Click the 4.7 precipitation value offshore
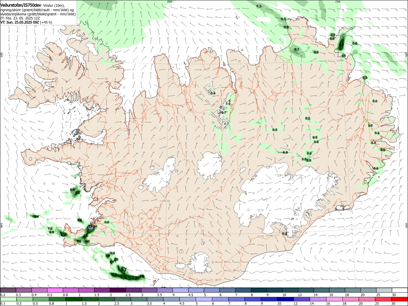This screenshot has height=306, width=408. click(124, 269)
